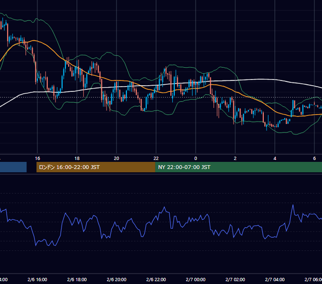Screen dimensions: 322x284
Task: Click the '2/6 20:00' time label
Action: (x=116, y=279)
